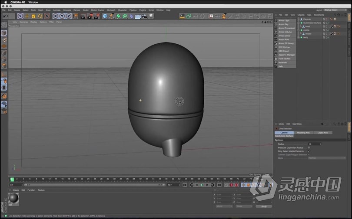Open the World coordinate dropdown

click(224, 206)
